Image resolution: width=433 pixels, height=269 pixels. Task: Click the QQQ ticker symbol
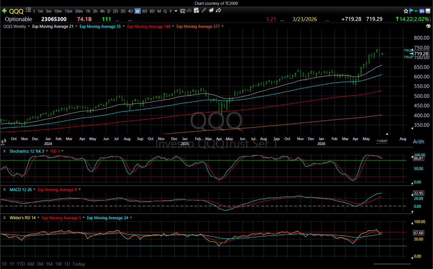[17, 11]
